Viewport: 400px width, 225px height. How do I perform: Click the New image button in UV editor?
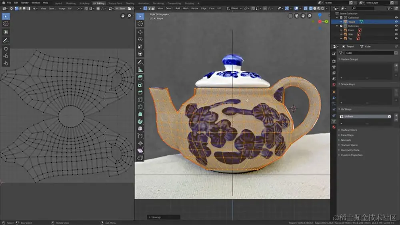click(x=121, y=8)
